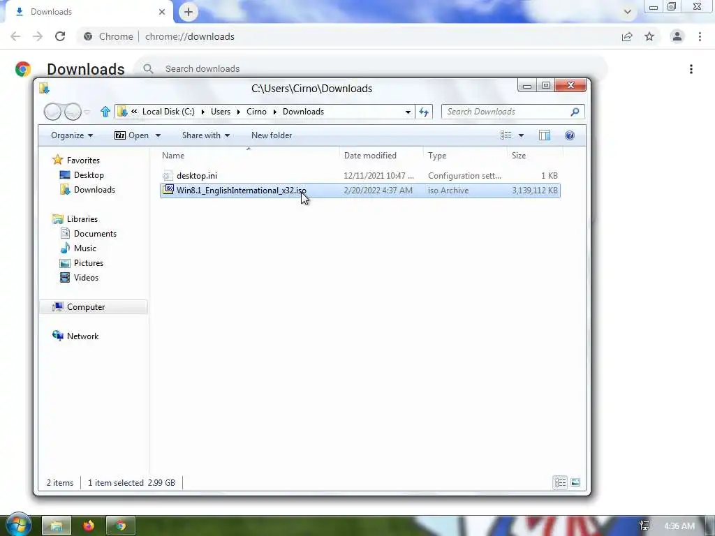Open recent locations dropdown beside nav arrows
This screenshot has width=715, height=536.
point(87,112)
